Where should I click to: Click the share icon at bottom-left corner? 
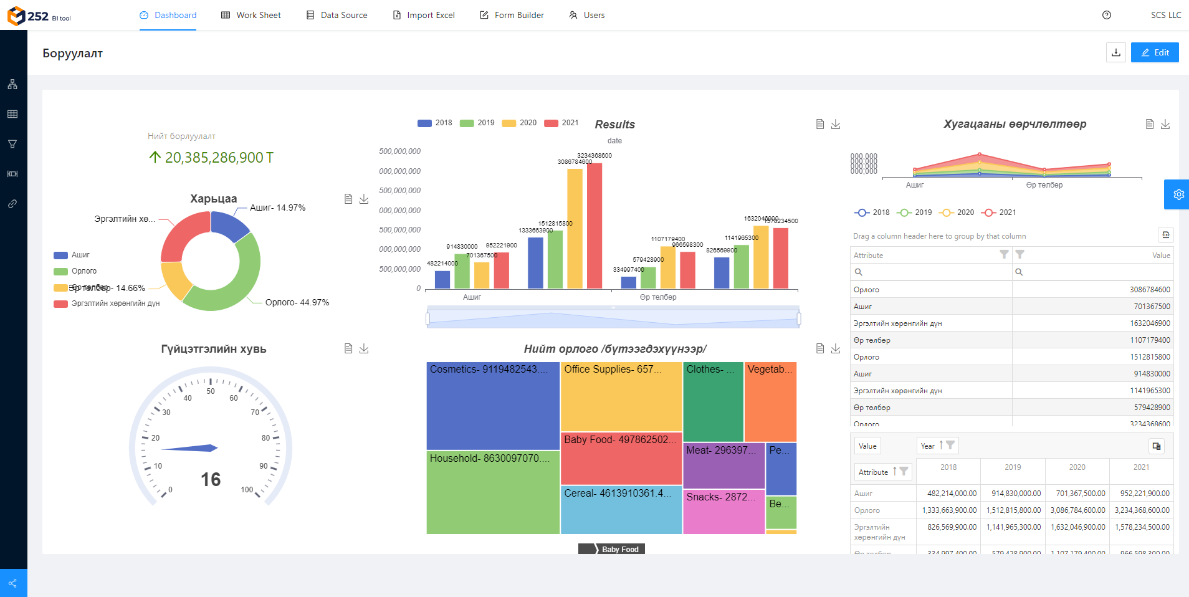pos(12,583)
